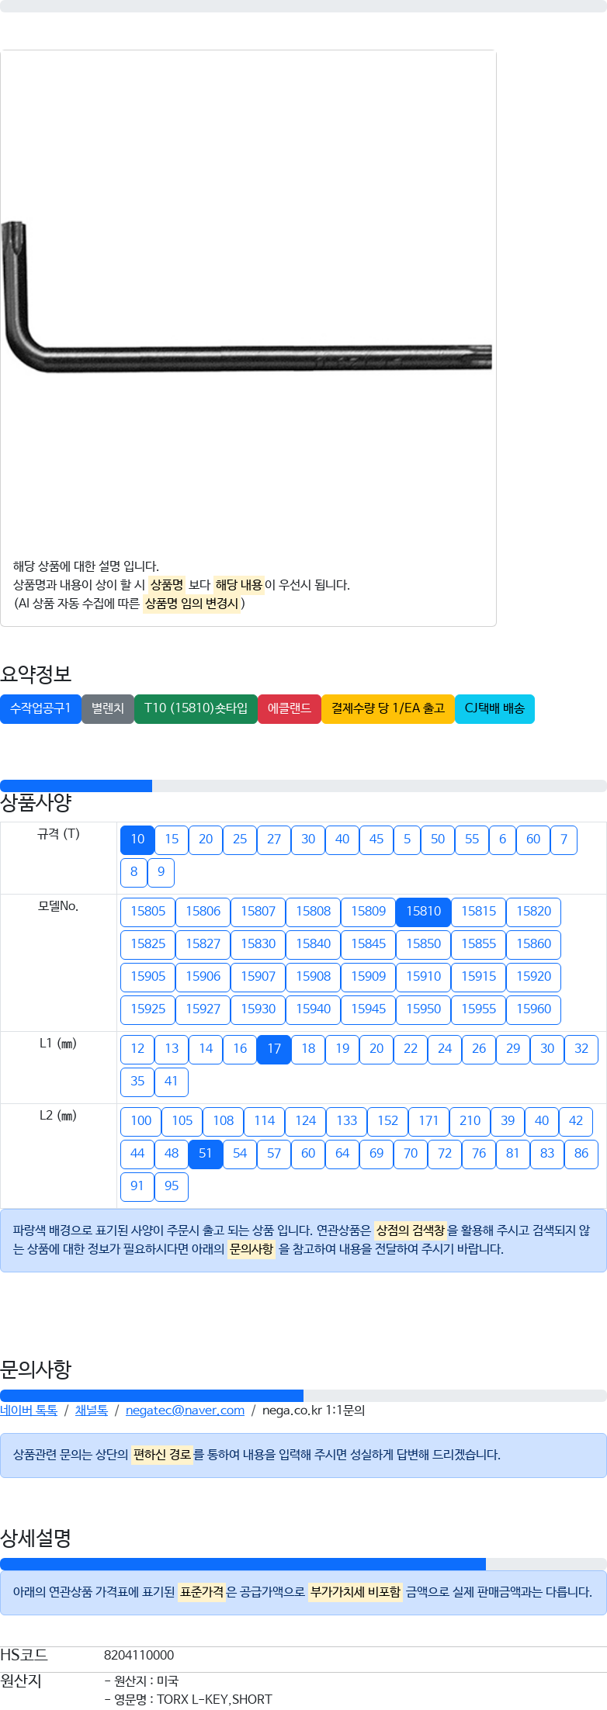Viewport: 607px width, 1710px height.
Task: Open the 네이버 톡톡 inquiry link
Action: (29, 1411)
